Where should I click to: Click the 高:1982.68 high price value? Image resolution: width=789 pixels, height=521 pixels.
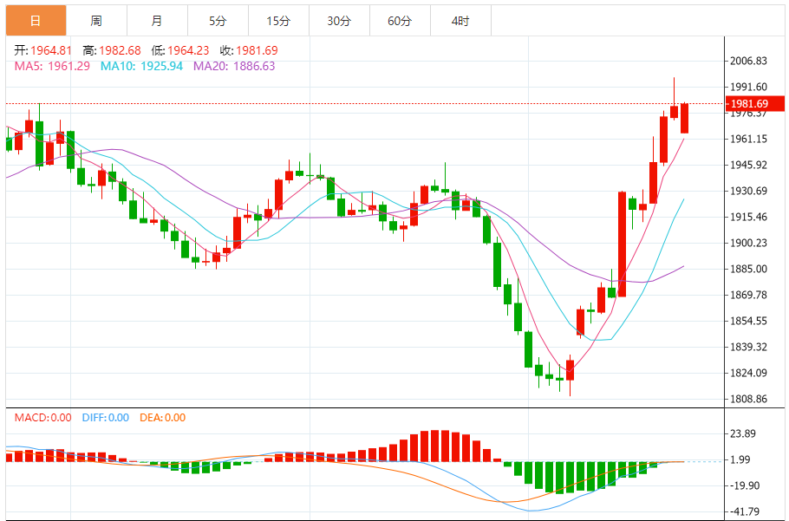112,50
